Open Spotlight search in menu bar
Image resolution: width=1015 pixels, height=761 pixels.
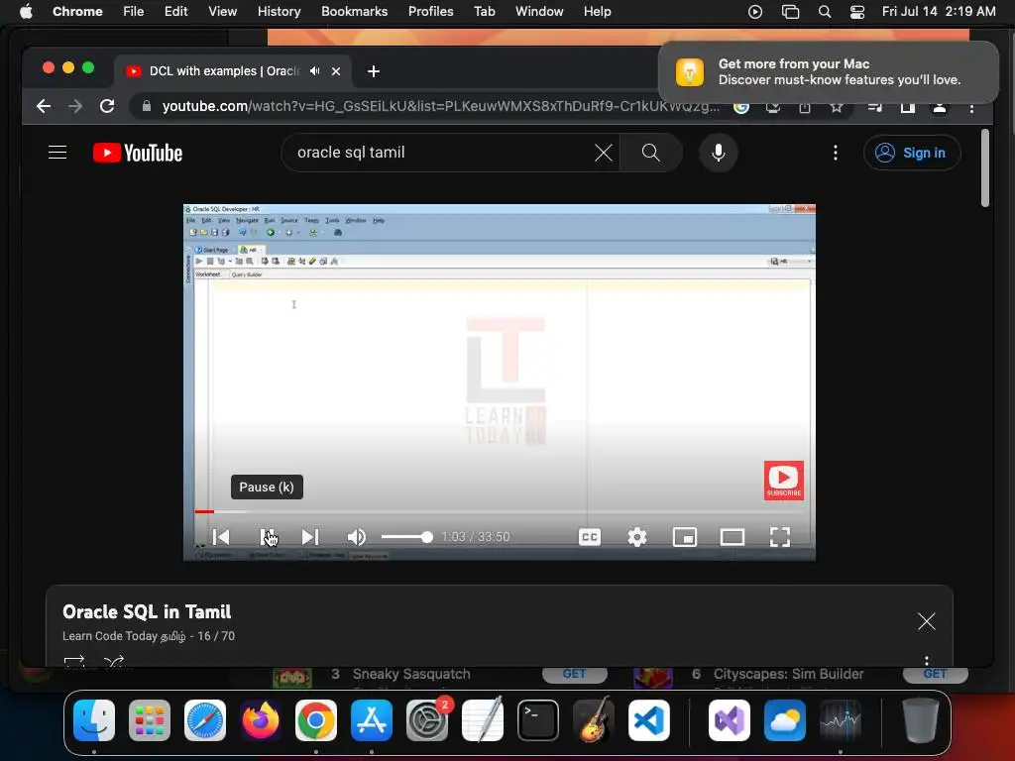click(824, 12)
